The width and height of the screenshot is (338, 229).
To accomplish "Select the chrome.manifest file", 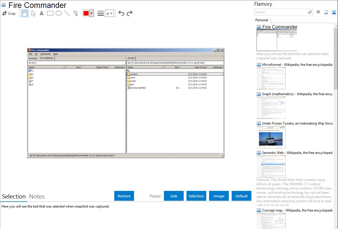I will (x=137, y=88).
